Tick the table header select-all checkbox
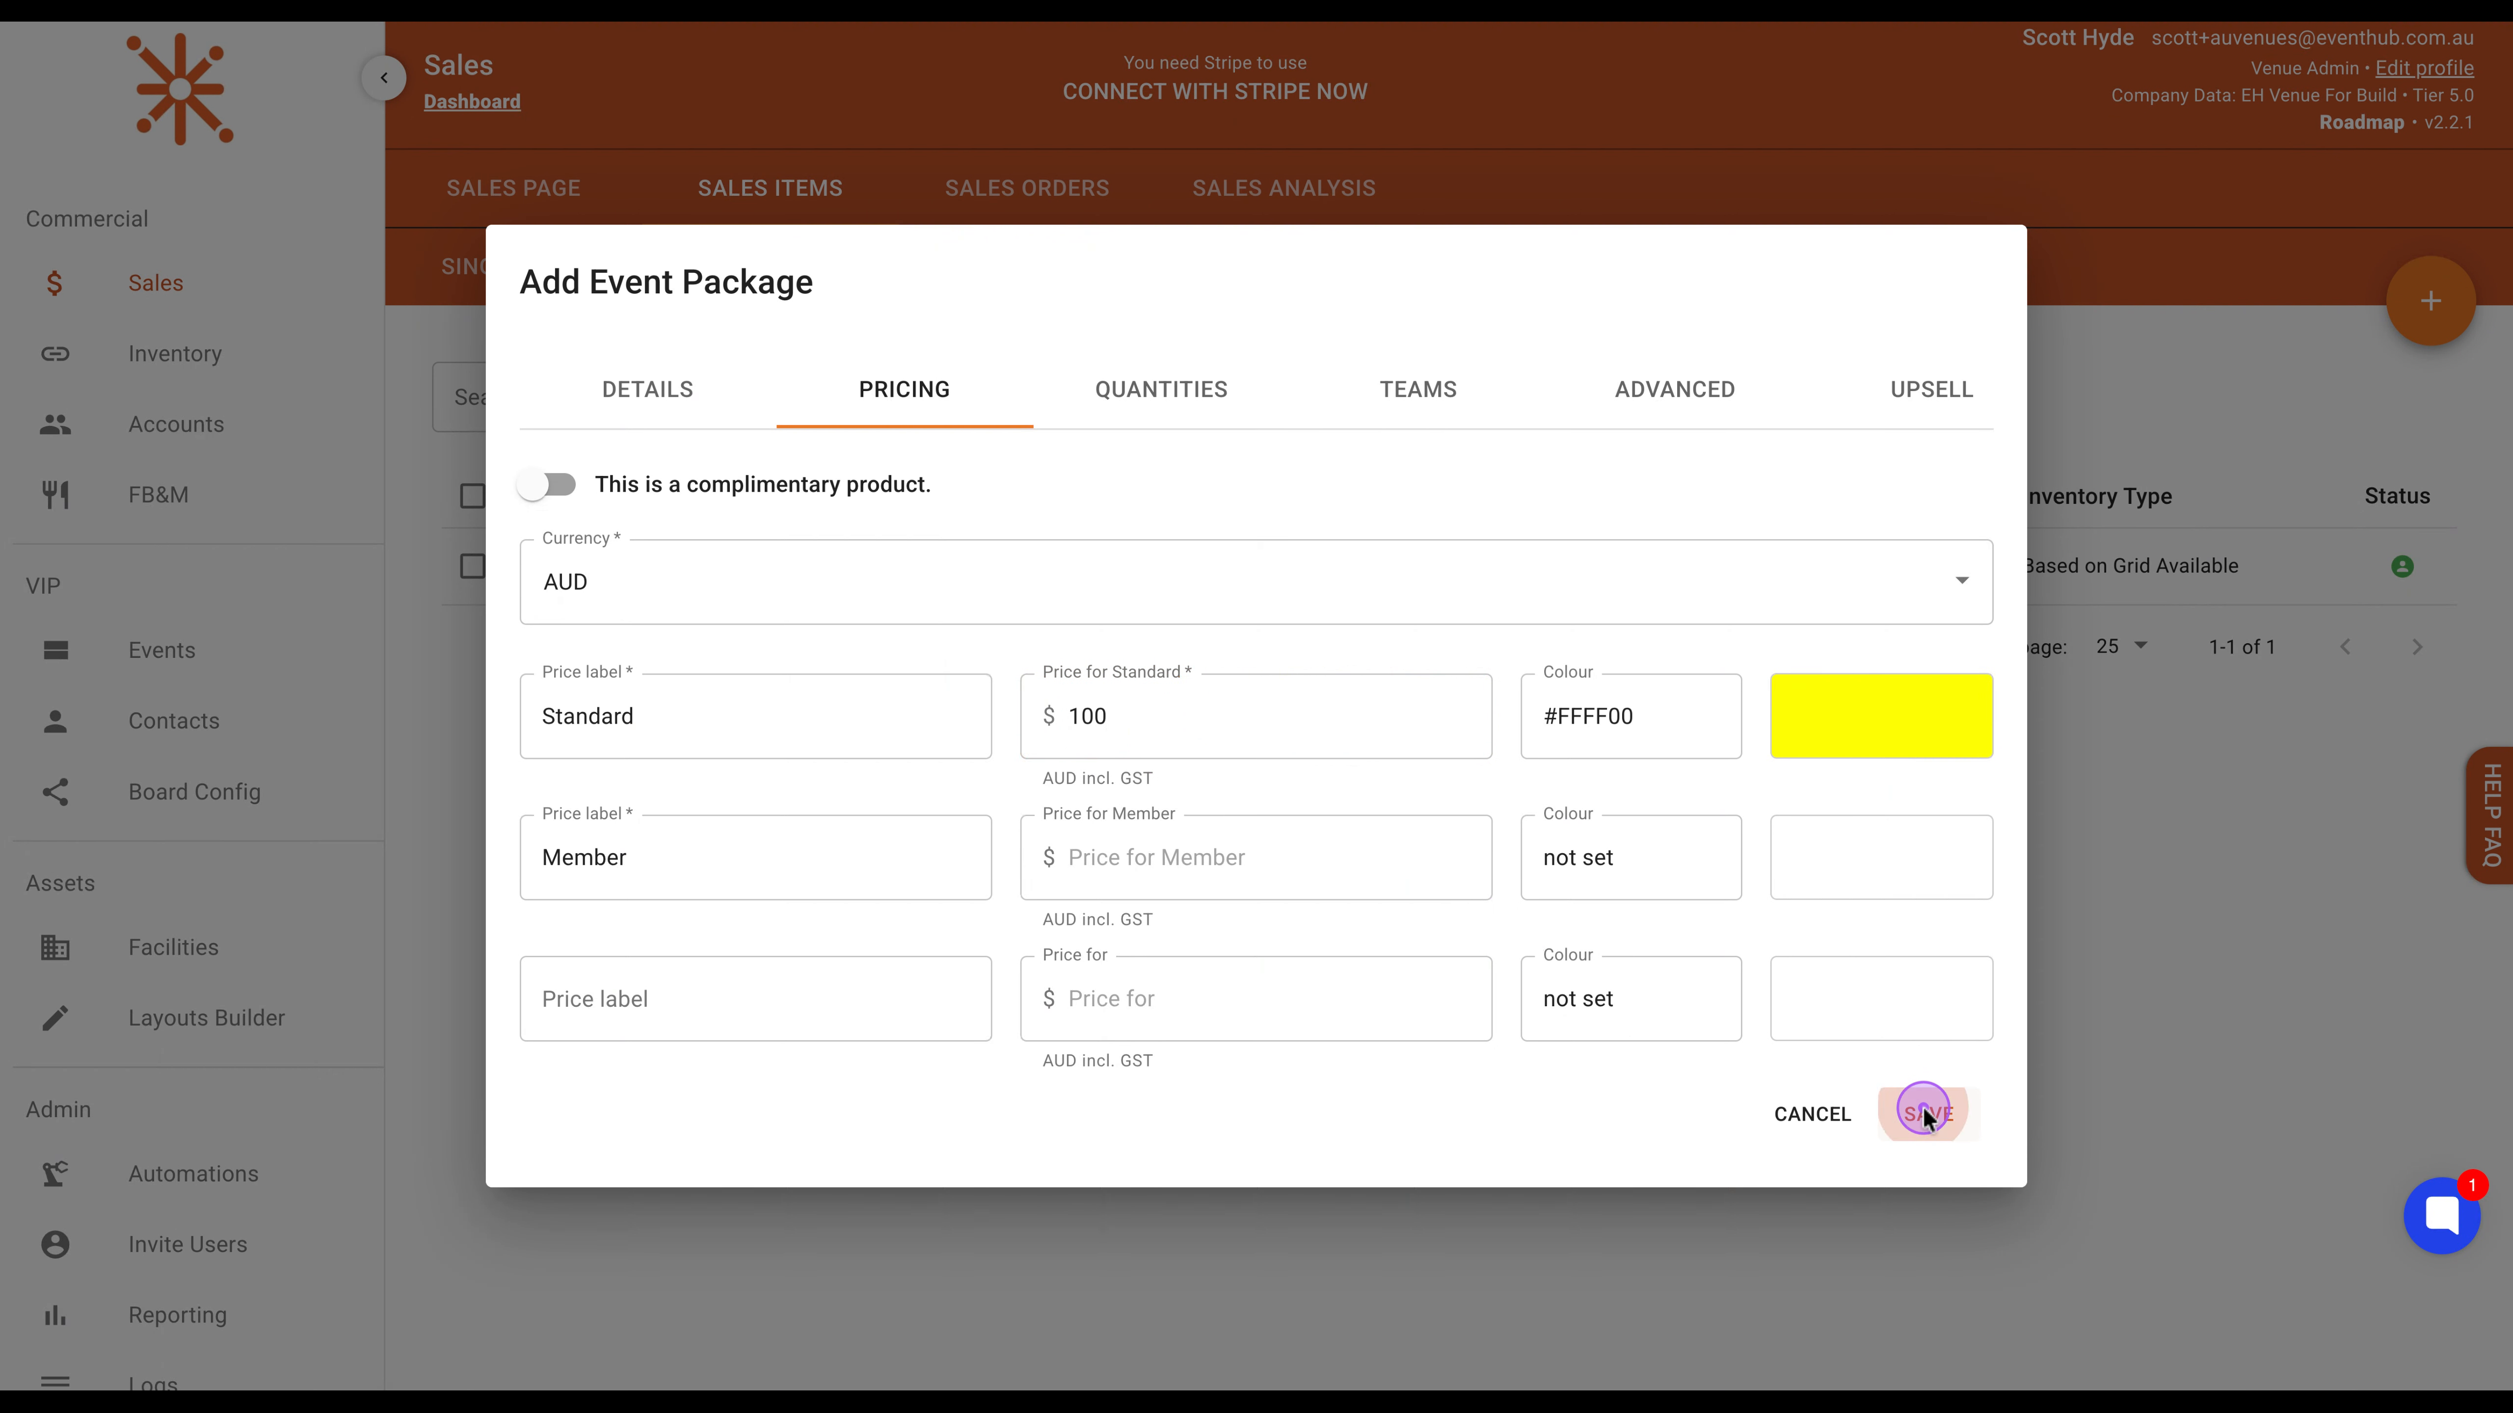Image resolution: width=2513 pixels, height=1413 pixels. pyautogui.click(x=472, y=497)
